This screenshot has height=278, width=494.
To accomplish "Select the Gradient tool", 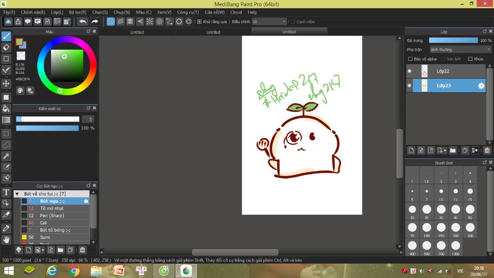I will tap(6, 120).
